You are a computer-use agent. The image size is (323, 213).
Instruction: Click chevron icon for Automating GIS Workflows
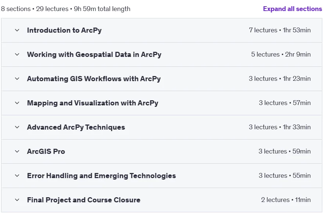pos(17,79)
